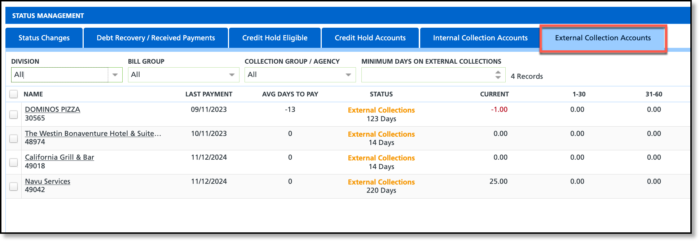This screenshot has height=241, width=699.
Task: Sort by the CURRENT column header
Action: coord(494,94)
